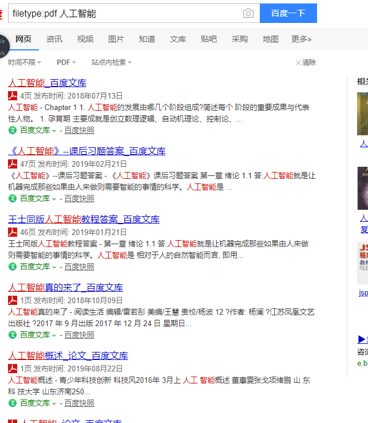Switch to the 资讯 tab
This screenshot has height=423, width=368.
54,39
